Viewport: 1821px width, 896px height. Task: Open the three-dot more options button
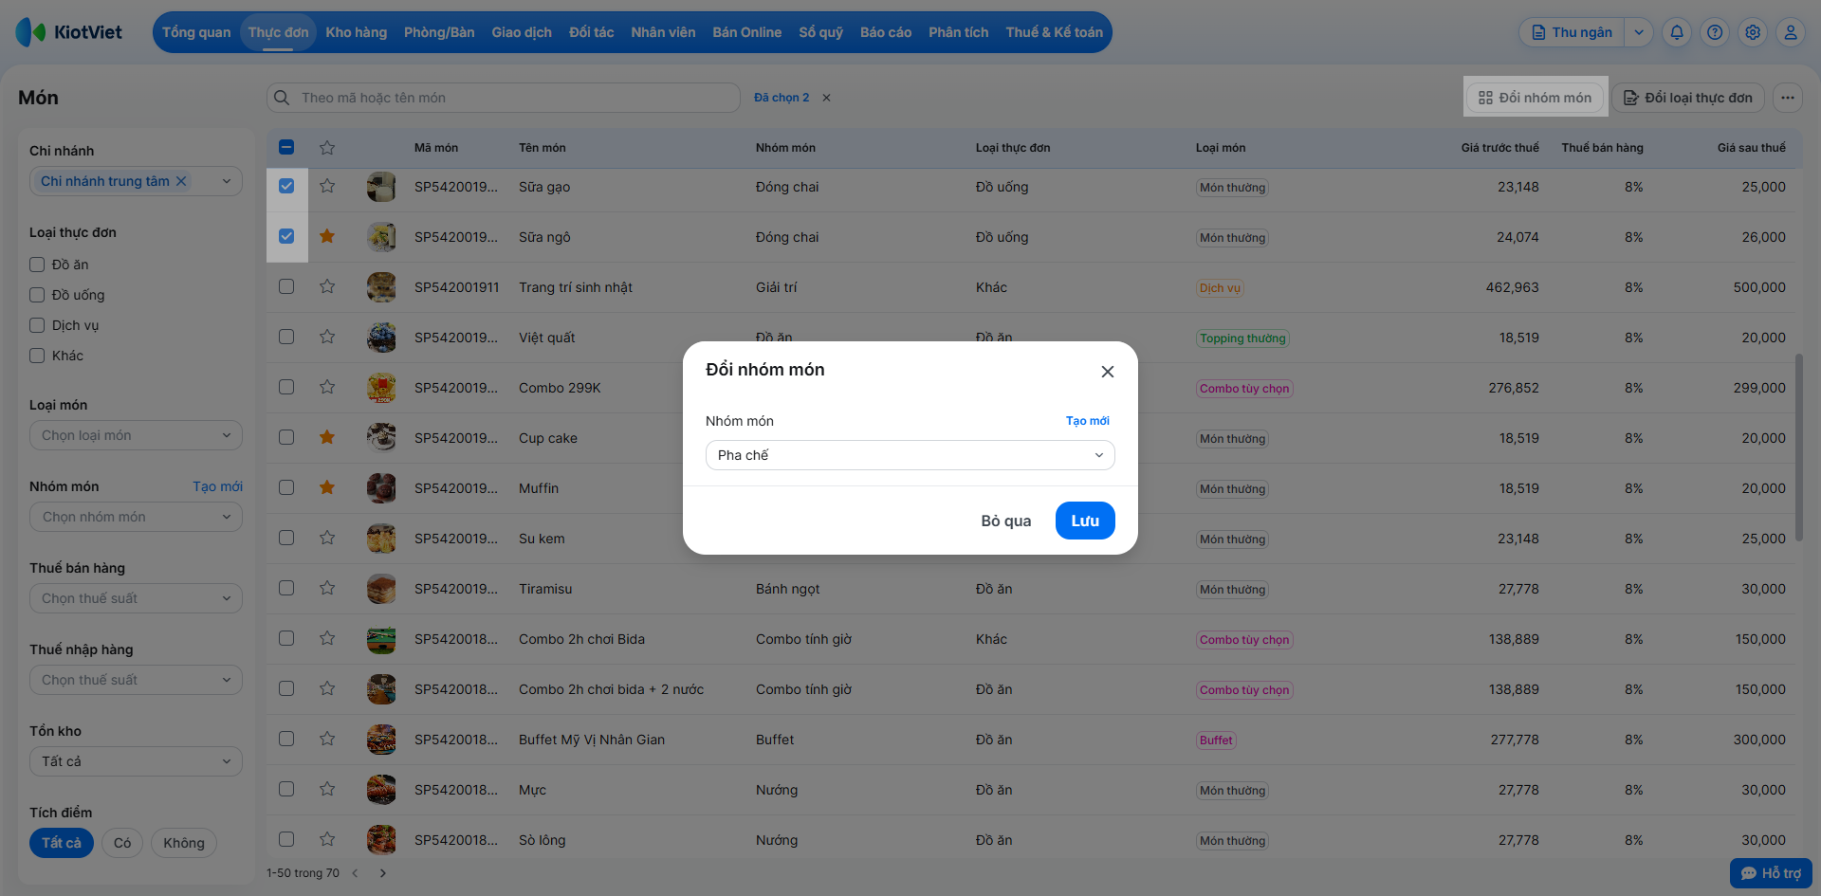point(1788,98)
